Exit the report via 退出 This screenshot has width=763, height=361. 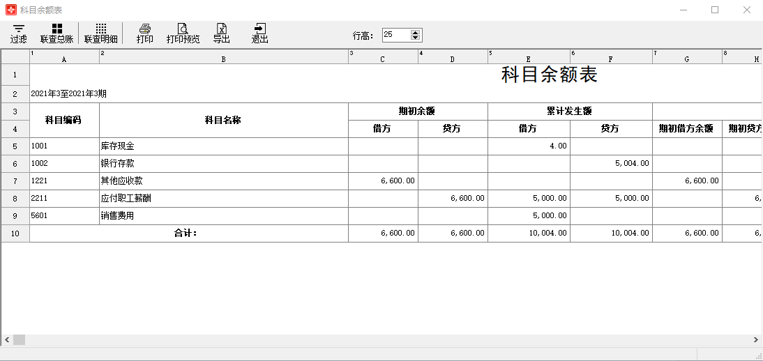pos(260,33)
